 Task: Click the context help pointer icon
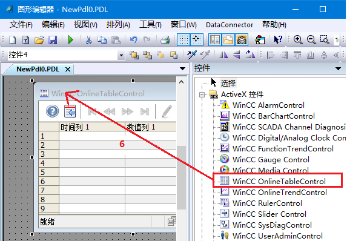(x=278, y=40)
